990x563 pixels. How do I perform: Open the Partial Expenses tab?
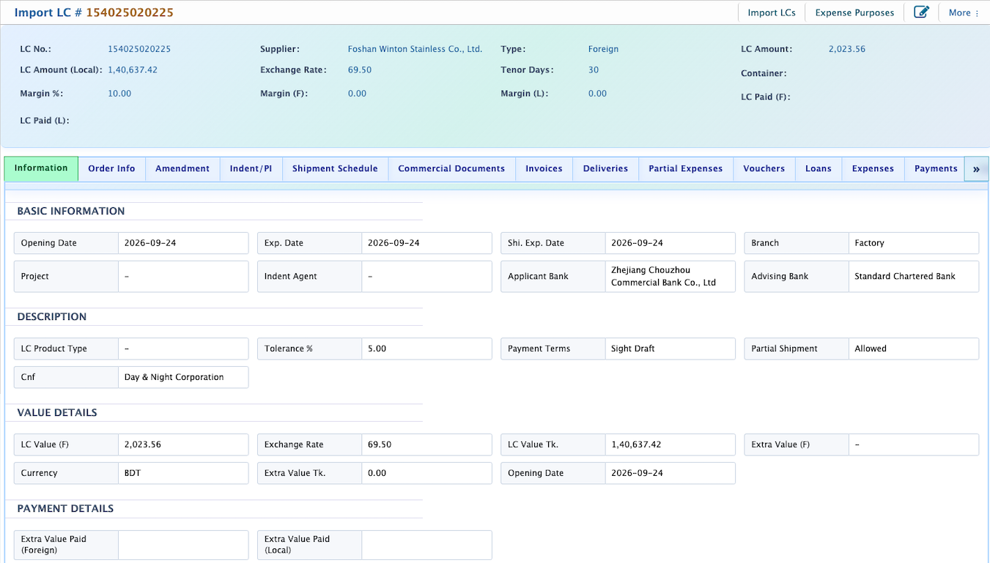click(x=685, y=168)
